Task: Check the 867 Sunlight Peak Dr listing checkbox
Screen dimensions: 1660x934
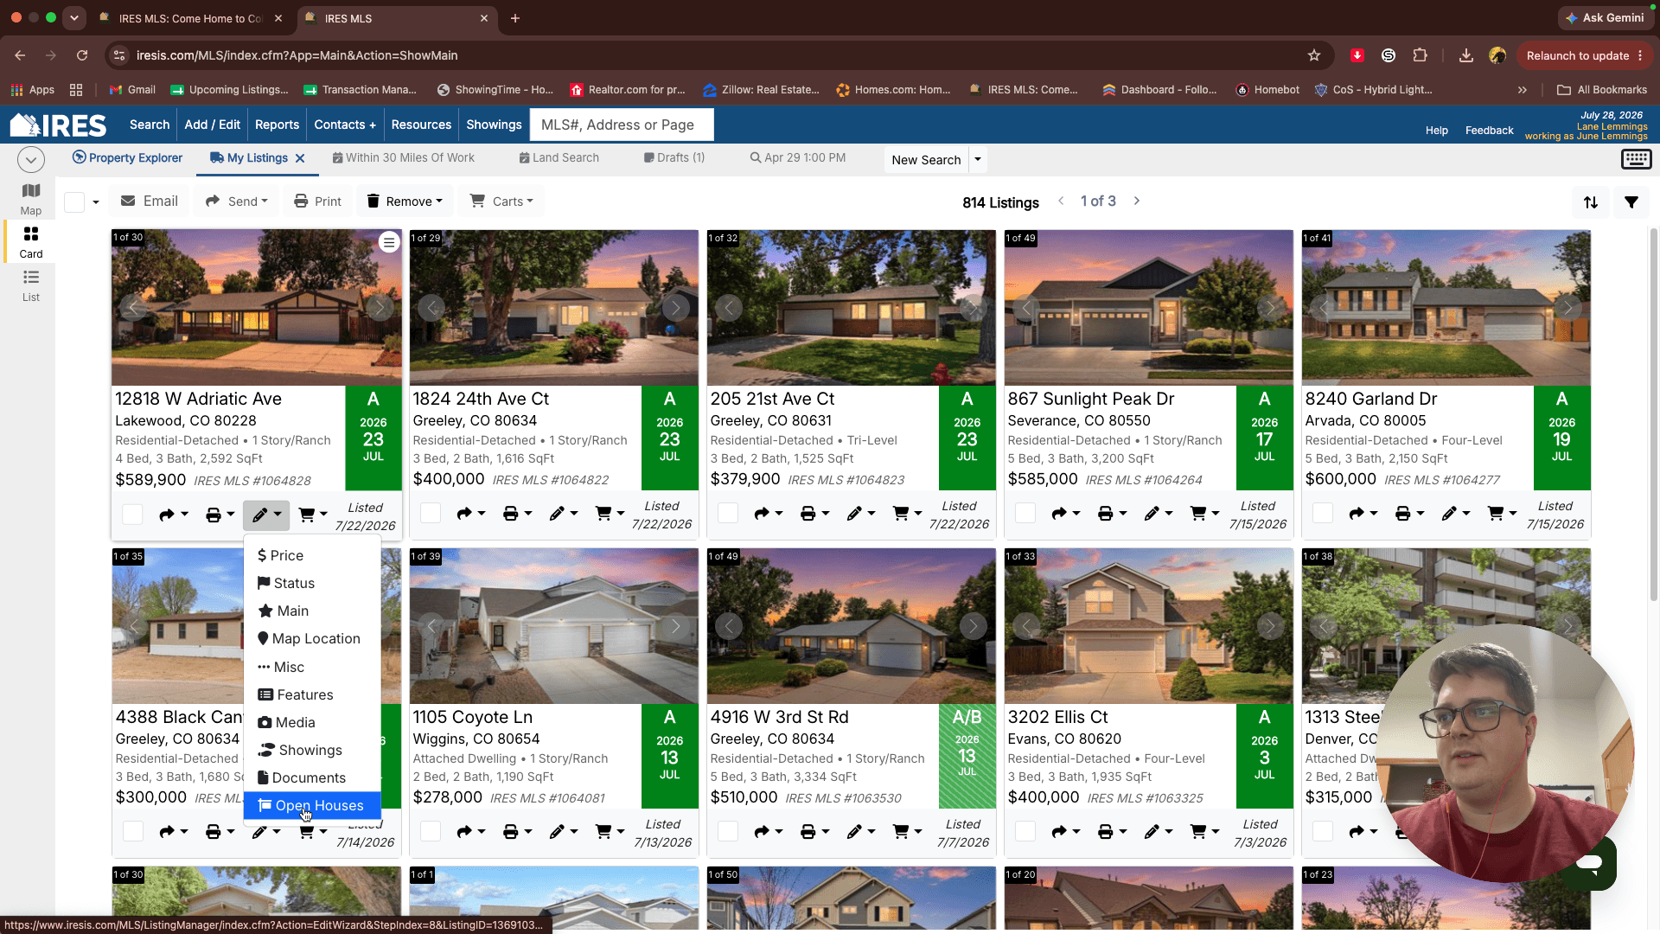Action: pyautogui.click(x=1025, y=513)
